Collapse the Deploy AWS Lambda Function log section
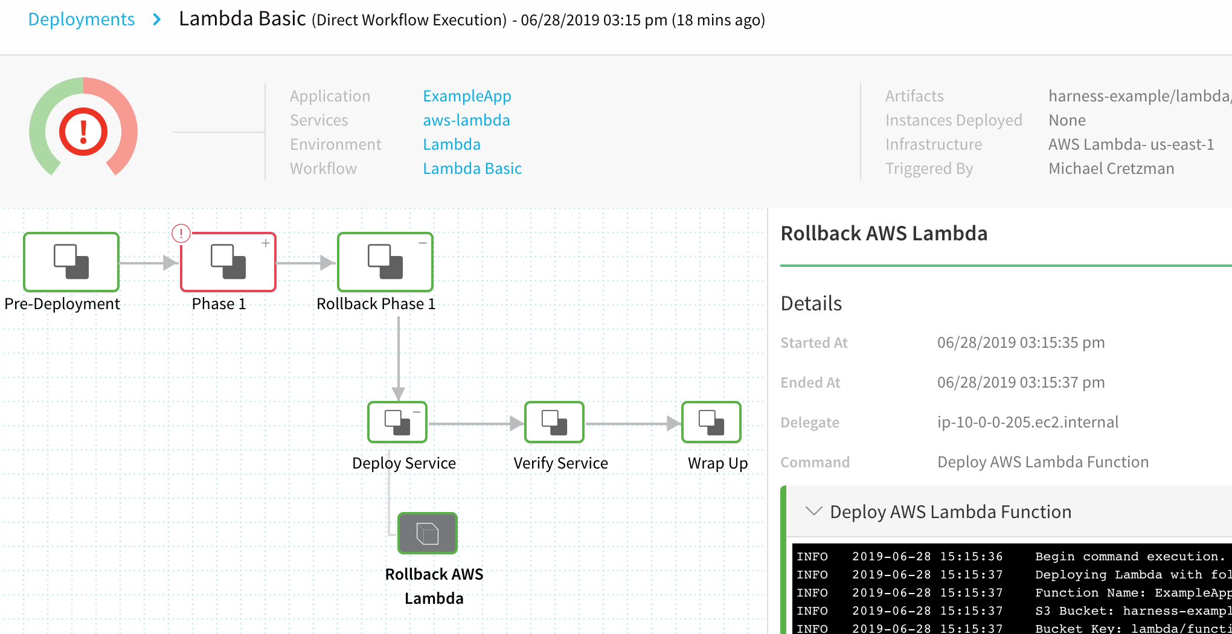Viewport: 1232px width, 634px height. [814, 511]
